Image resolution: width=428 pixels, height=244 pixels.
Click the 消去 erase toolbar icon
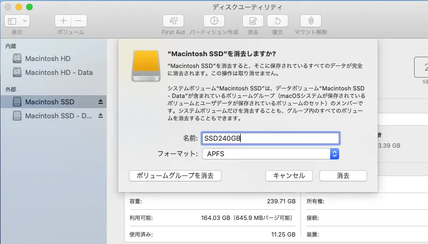pos(253,21)
